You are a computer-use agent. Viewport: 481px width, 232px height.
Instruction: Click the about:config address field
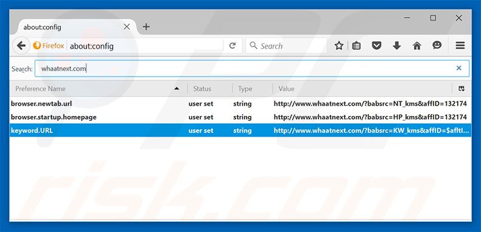click(146, 46)
